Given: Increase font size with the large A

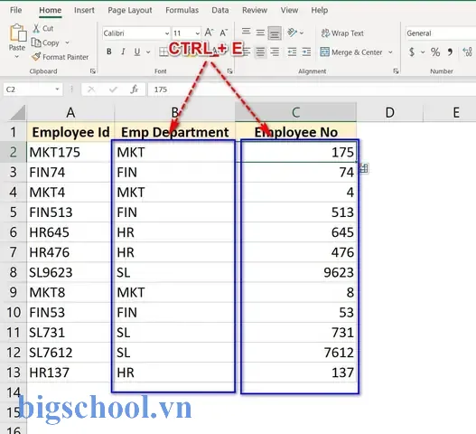Looking at the screenshot, I should coord(209,33).
